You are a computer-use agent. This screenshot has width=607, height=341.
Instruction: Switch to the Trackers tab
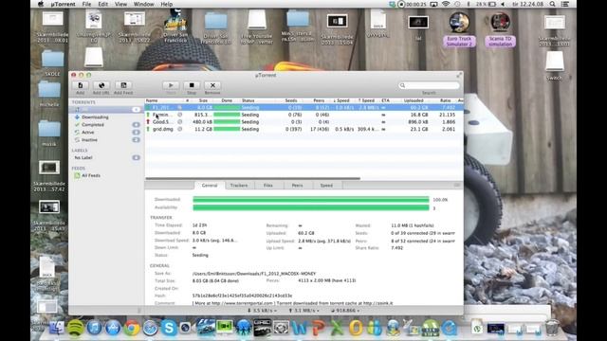(239, 186)
